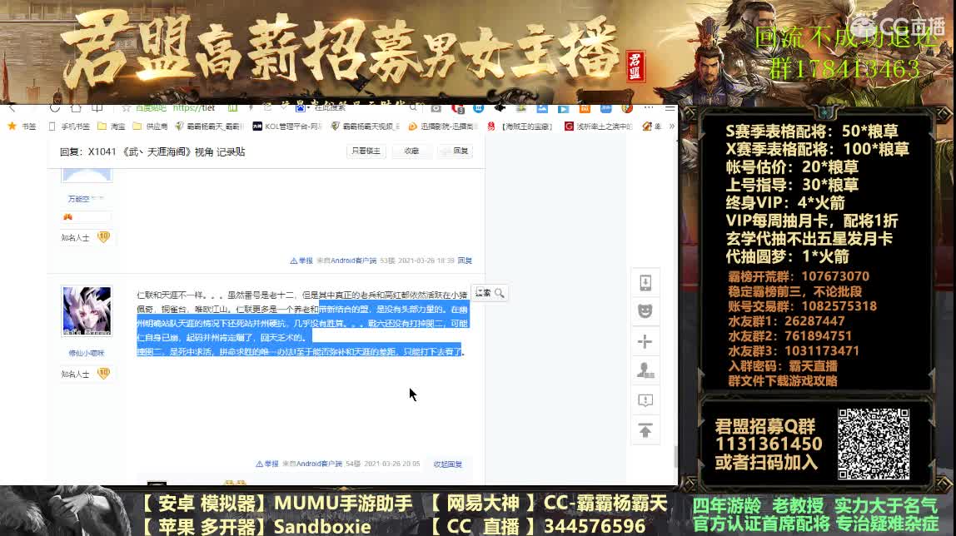Click the reading mode book icon
This screenshot has width=956, height=536.
[x=97, y=108]
